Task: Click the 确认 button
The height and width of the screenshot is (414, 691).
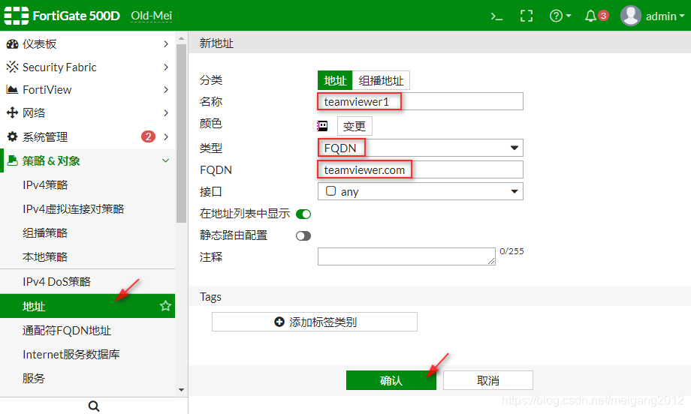Action: click(x=391, y=380)
